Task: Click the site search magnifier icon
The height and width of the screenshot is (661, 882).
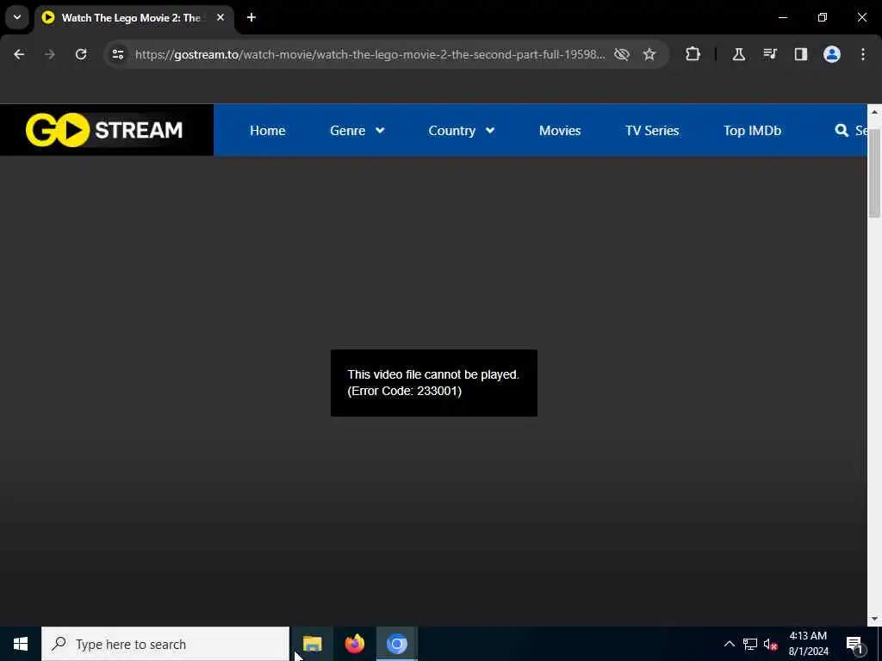Action: [x=842, y=131]
